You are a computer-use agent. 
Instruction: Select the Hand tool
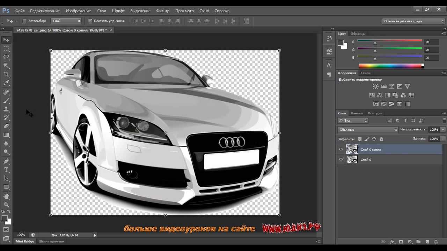tap(6, 197)
